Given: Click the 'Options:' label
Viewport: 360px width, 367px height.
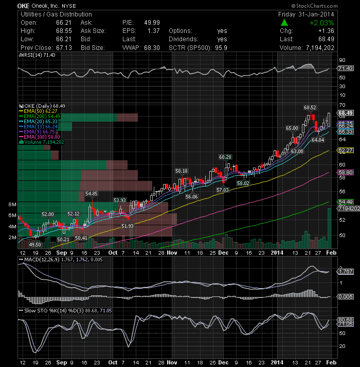Looking at the screenshot, I should pyautogui.click(x=181, y=31).
